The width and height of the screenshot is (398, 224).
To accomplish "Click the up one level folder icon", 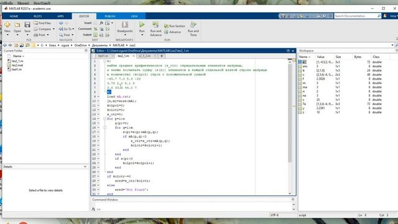I will 16,45.
